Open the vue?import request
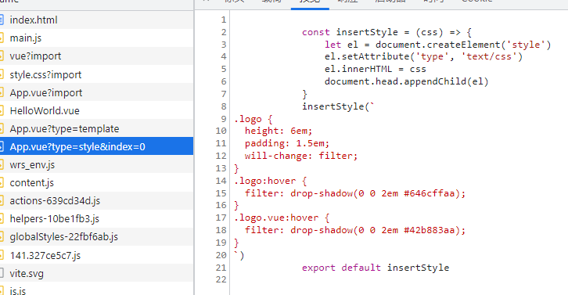568x295 pixels. coord(96,56)
